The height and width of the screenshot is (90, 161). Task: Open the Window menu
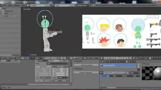[17, 5]
